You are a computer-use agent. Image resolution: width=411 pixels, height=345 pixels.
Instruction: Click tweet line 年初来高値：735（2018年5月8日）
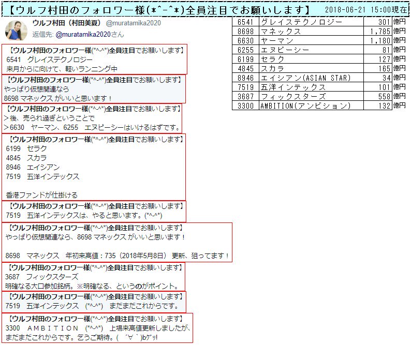(x=116, y=256)
